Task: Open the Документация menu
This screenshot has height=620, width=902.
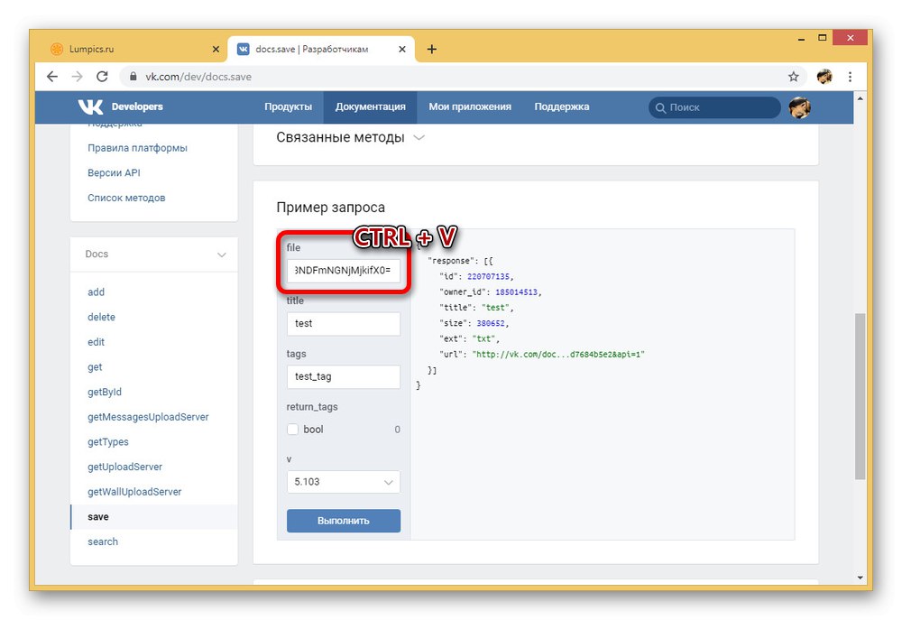Action: pos(371,107)
